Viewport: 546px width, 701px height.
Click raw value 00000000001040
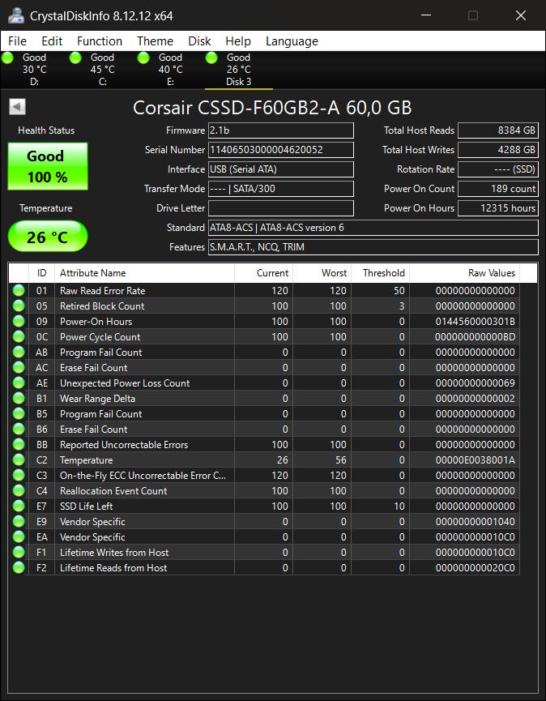tap(475, 522)
